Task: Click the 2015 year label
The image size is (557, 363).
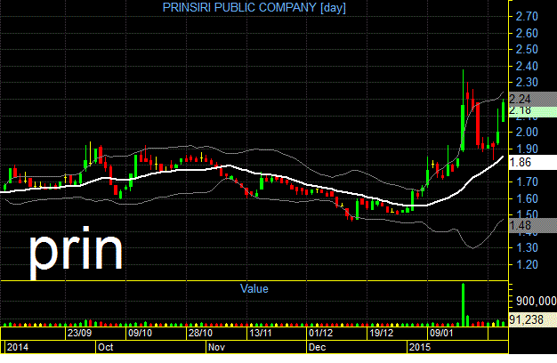Action: pyautogui.click(x=420, y=347)
